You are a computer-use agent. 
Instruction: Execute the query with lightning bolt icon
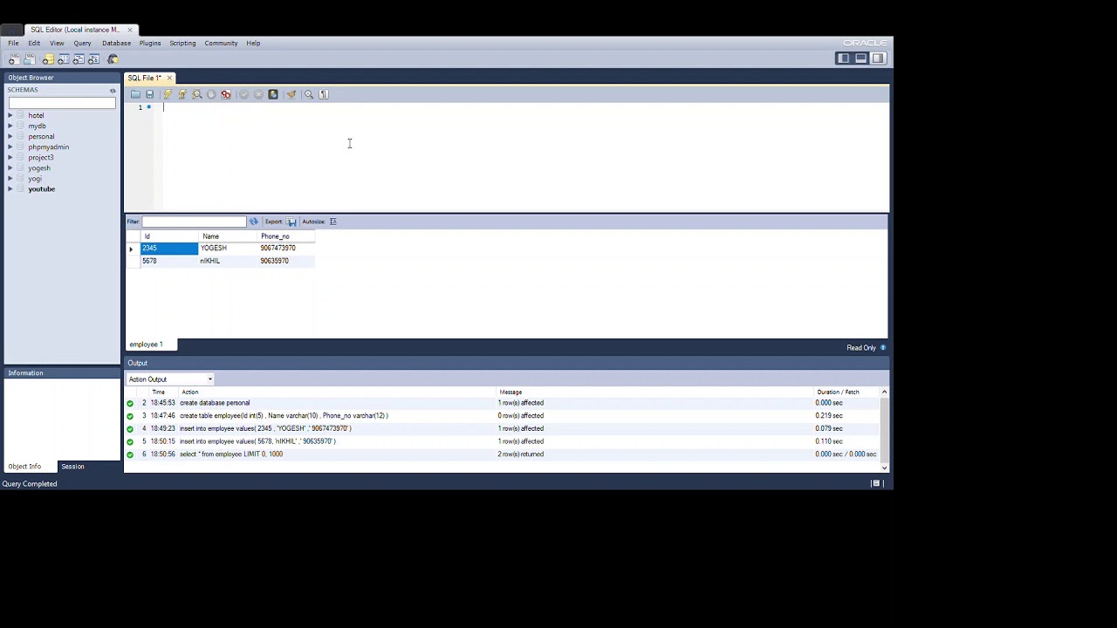tap(168, 94)
